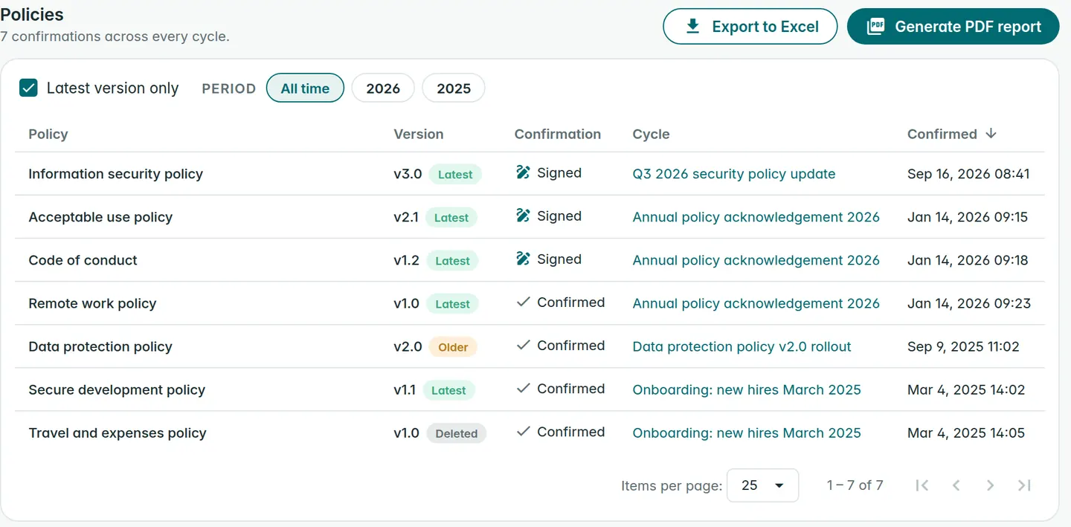Click the signed pen icon for Information security policy

click(523, 172)
